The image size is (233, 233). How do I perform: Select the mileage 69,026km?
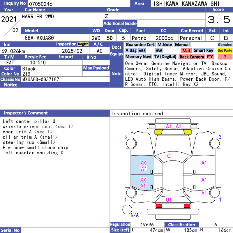pyautogui.click(x=13, y=51)
